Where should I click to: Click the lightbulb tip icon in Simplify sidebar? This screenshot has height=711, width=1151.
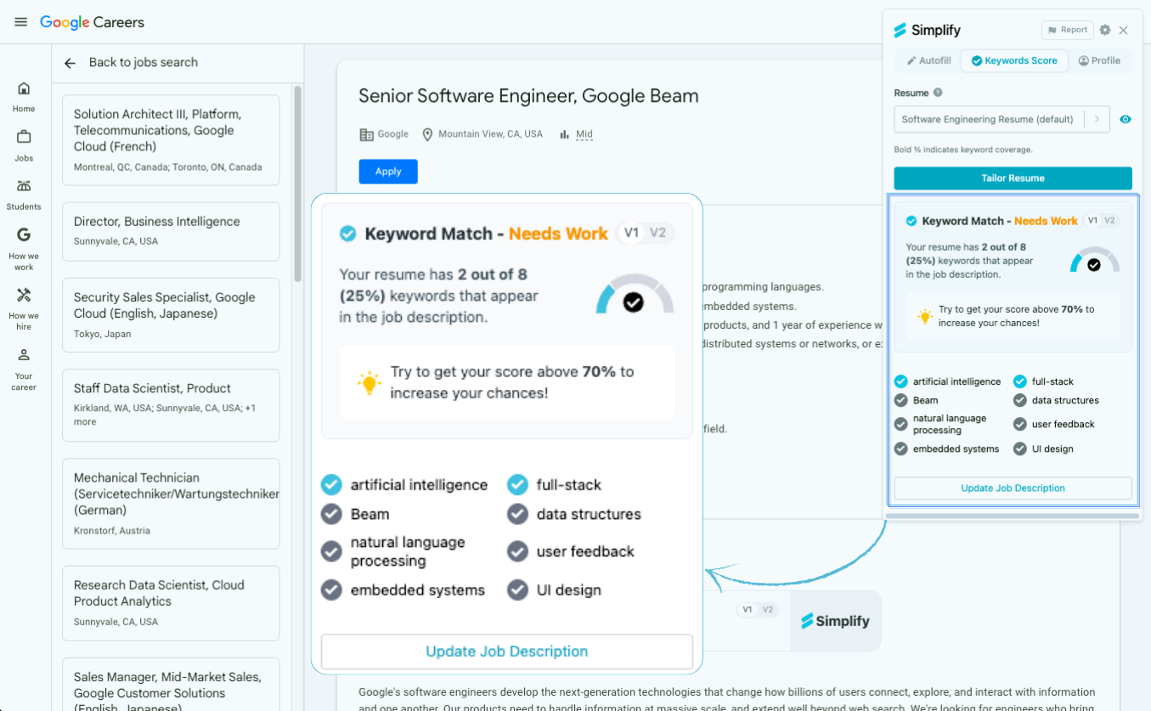(924, 316)
